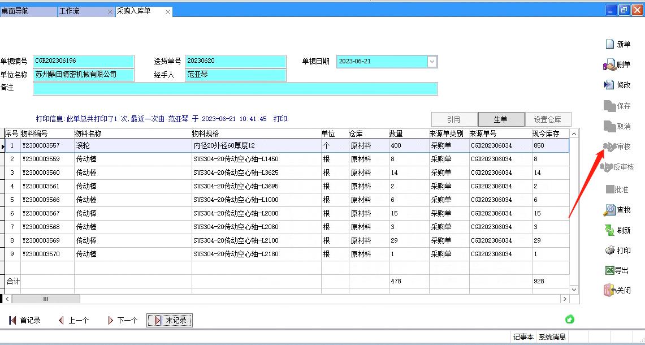The image size is (645, 345).
Task: Click the 新单 (new document) icon
Action: point(610,44)
